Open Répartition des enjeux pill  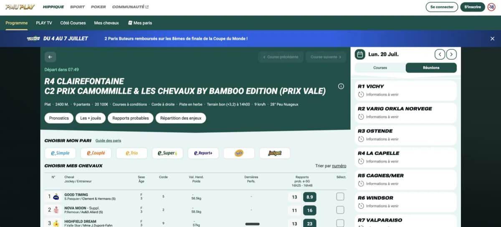[181, 118]
